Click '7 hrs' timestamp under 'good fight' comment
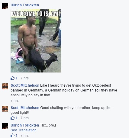129x138 pixels. (24, 118)
